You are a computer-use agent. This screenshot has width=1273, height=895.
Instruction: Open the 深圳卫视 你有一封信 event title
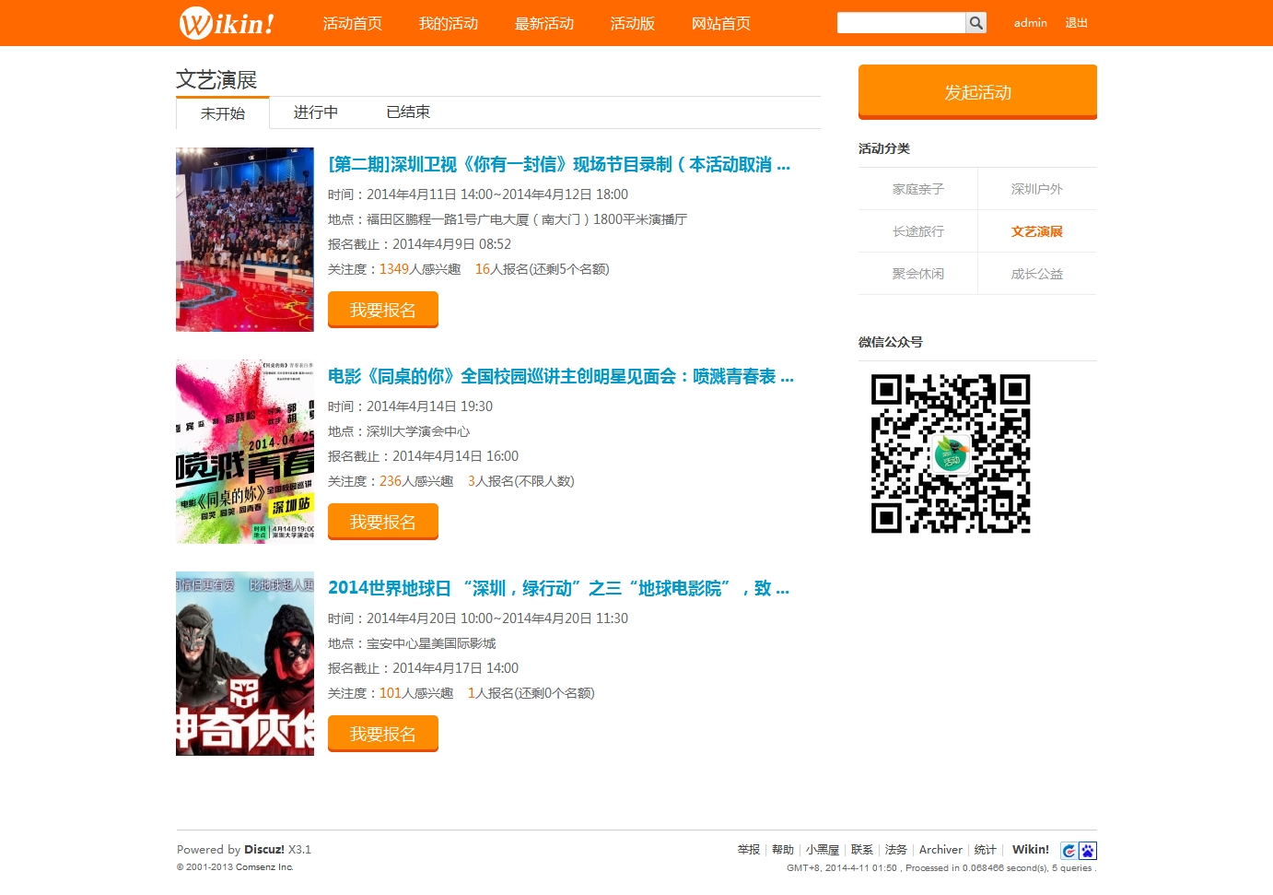point(558,165)
